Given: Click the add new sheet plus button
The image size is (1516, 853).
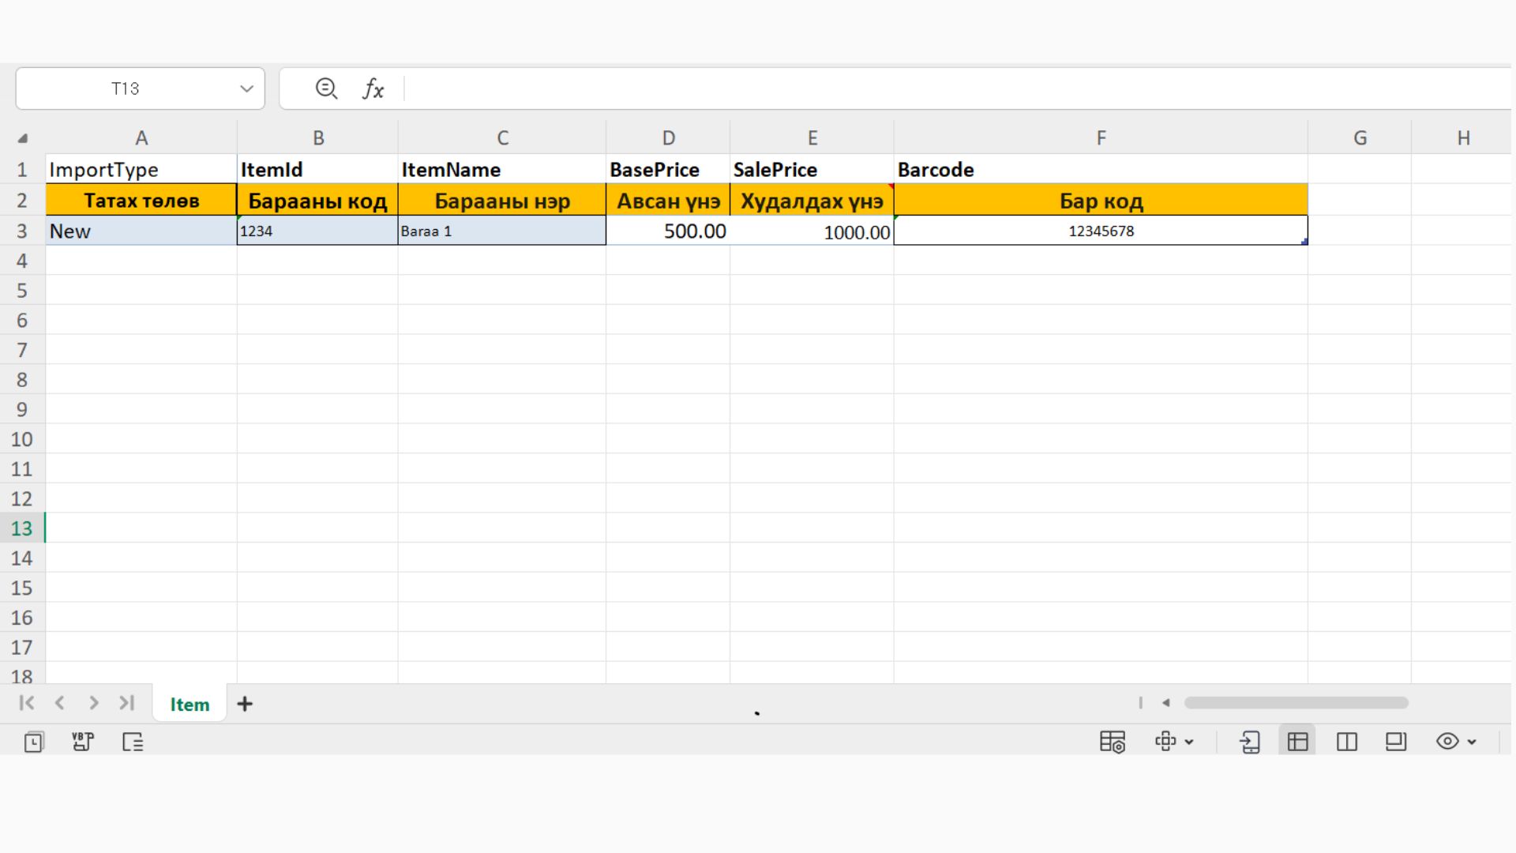Looking at the screenshot, I should coord(245,704).
